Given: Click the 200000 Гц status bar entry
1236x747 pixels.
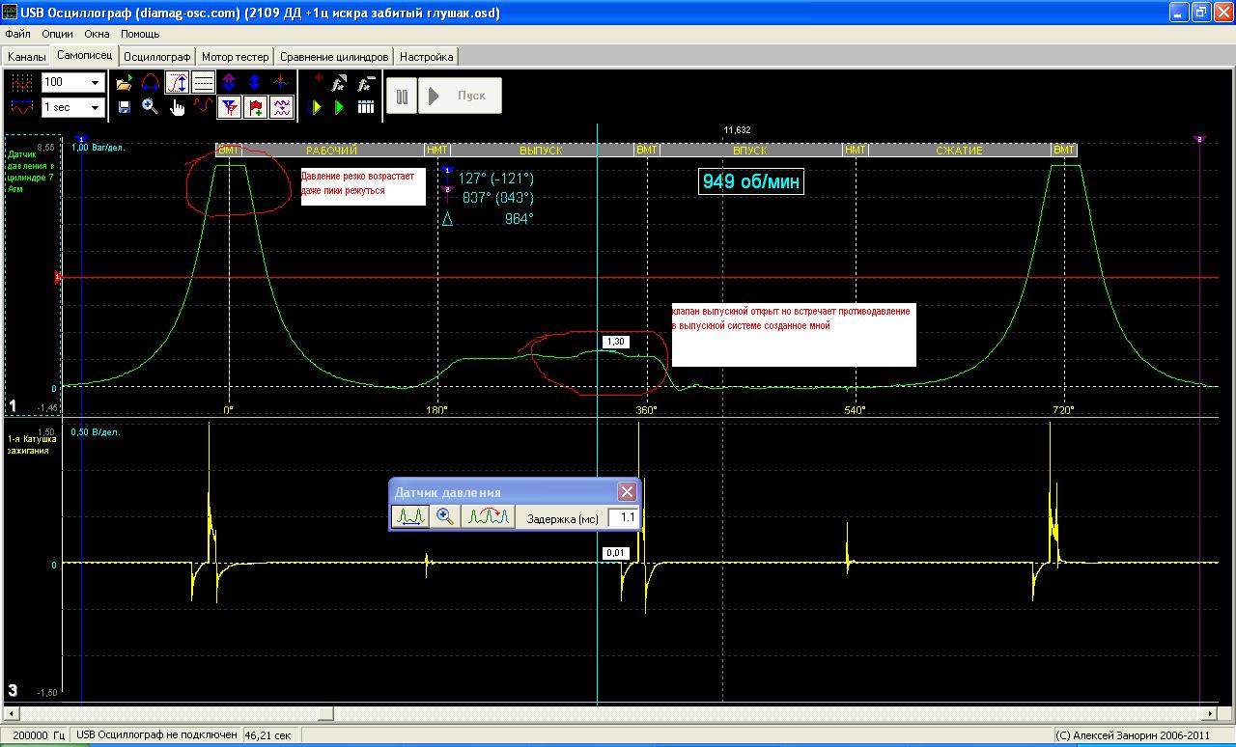Looking at the screenshot, I should [37, 735].
